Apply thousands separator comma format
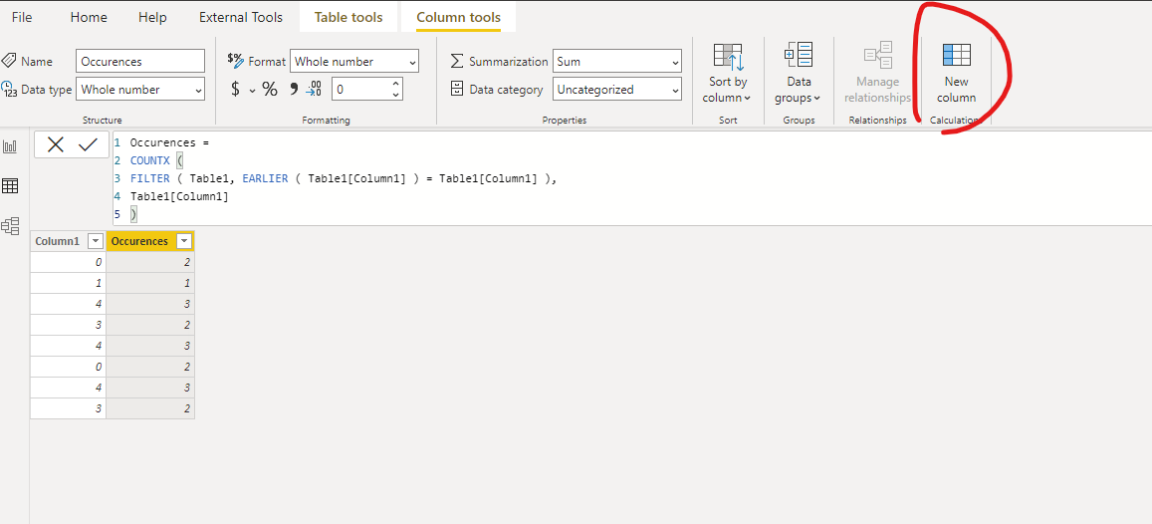Screen dimensions: 1152x524 click(293, 90)
